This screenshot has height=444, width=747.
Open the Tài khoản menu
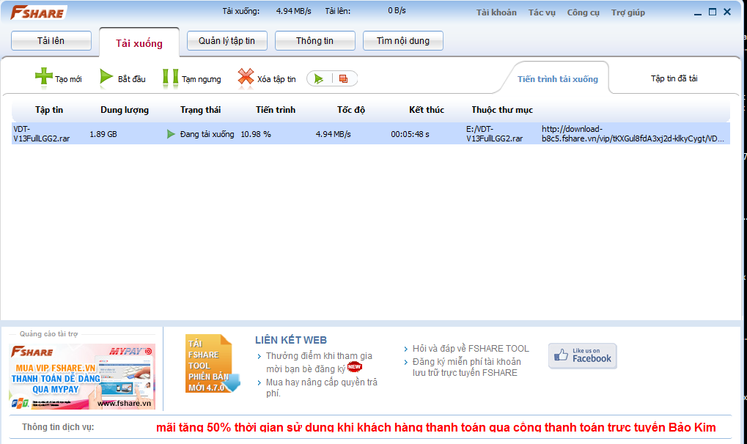pyautogui.click(x=496, y=12)
